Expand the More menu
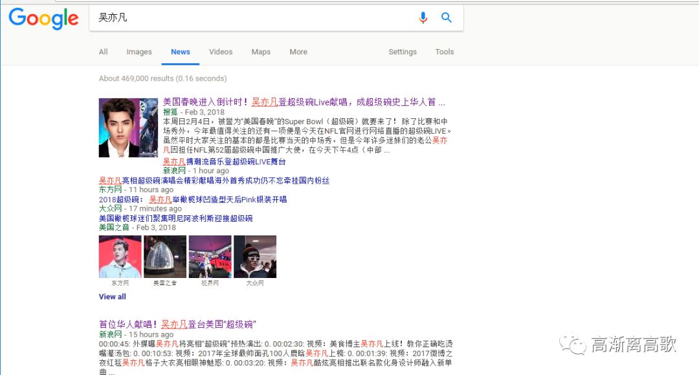Screen dimensions: 699x375 tap(298, 52)
